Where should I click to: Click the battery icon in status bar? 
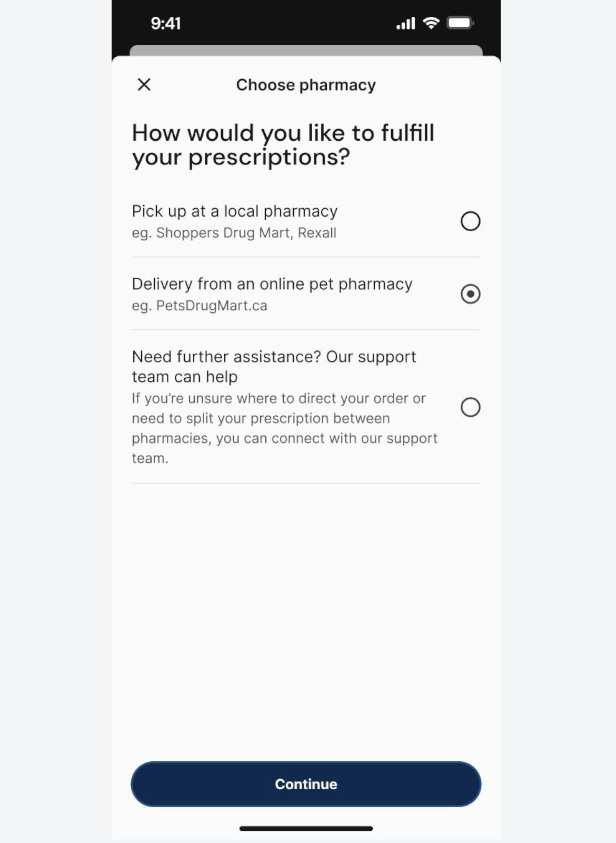[x=459, y=23]
